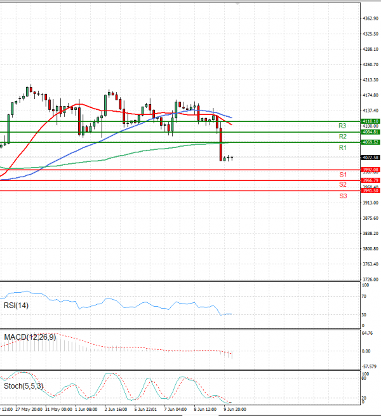
Task: Click the 4288.10 price axis value
Action: (x=370, y=49)
